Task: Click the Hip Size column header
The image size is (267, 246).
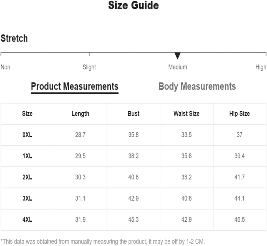Action: pos(240,114)
